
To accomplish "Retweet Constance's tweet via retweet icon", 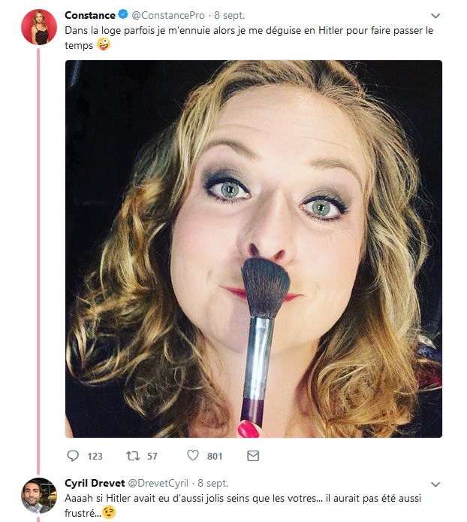I will coord(132,456).
